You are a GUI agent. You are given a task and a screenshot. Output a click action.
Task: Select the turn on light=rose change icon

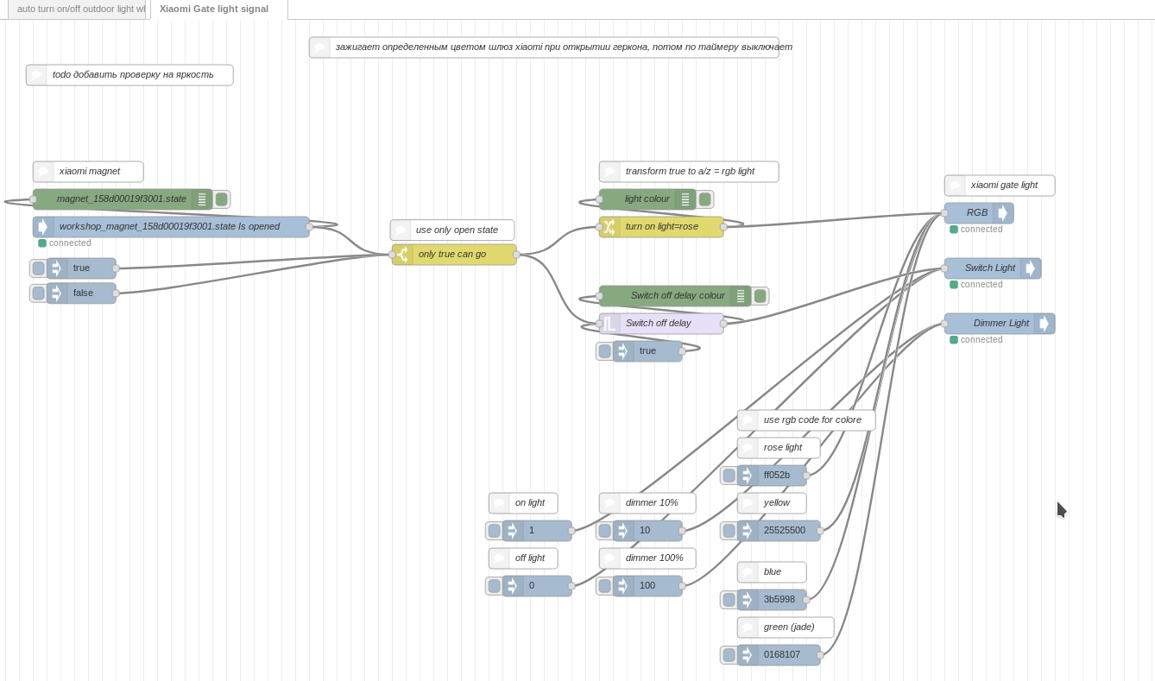click(609, 227)
